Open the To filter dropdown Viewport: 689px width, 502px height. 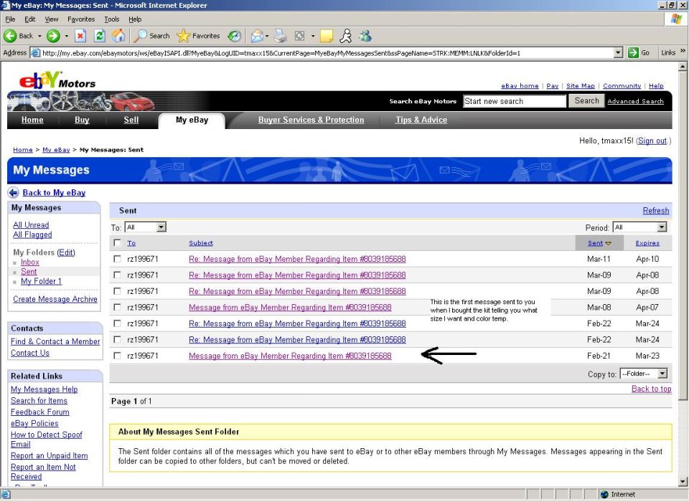(146, 227)
